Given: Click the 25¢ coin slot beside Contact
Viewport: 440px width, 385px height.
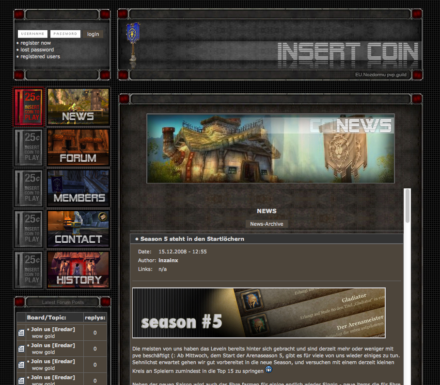Looking at the screenshot, I should [x=28, y=229].
